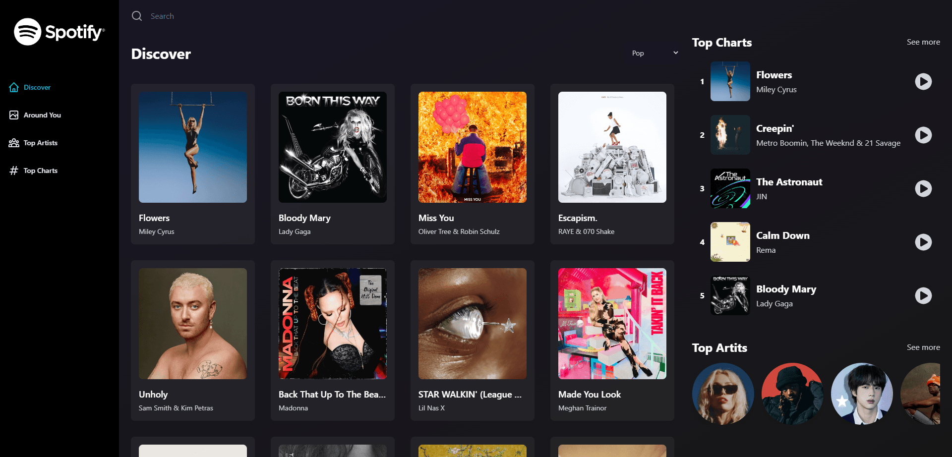The height and width of the screenshot is (457, 952).
Task: Click Meghan Trainor artist text
Action: point(583,408)
